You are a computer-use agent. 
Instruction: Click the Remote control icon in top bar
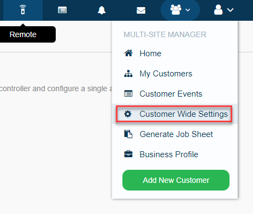pos(23,10)
